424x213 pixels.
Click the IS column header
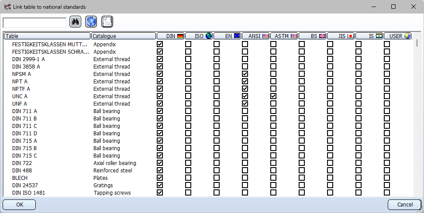(369, 36)
